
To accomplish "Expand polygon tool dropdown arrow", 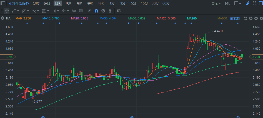I will pos(28,11).
